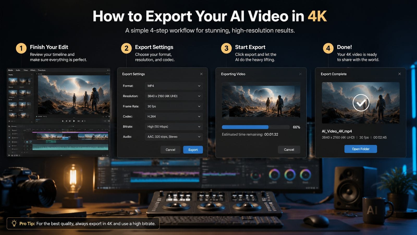Screen dimensions: 417x235
Task: Open the Resolution dropdown set to 3840 x 2160
Action: (174, 96)
